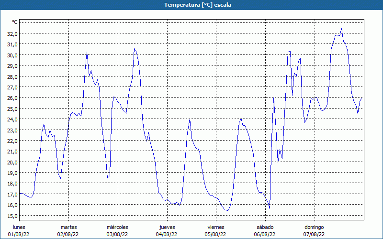Click the 29,0 y-axis label
Screen dimensions: 383x239
point(12,66)
